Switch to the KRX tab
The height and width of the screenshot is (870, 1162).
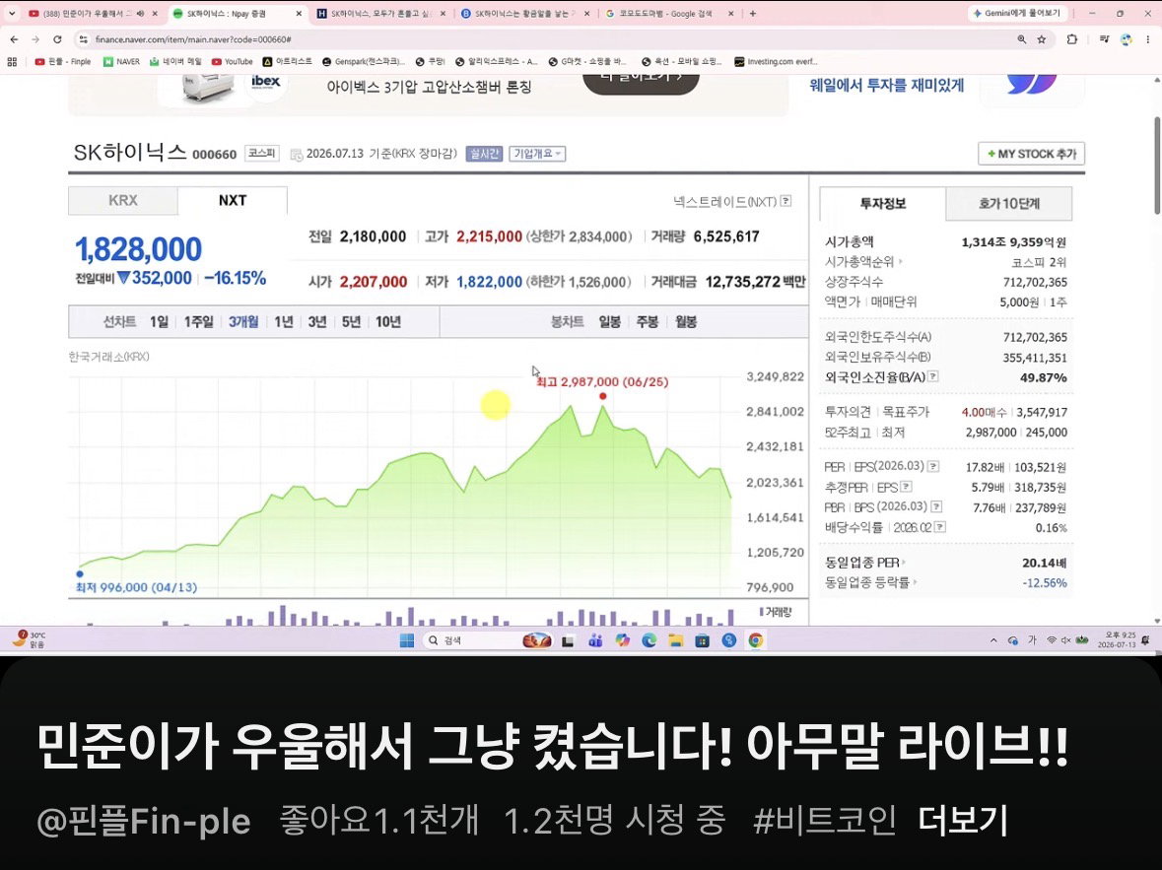coord(123,200)
